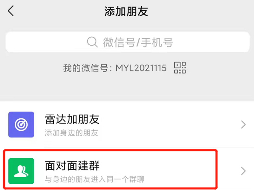Click the magnifier icon in the search bar
Screen dimensions: 254x190
92,42
